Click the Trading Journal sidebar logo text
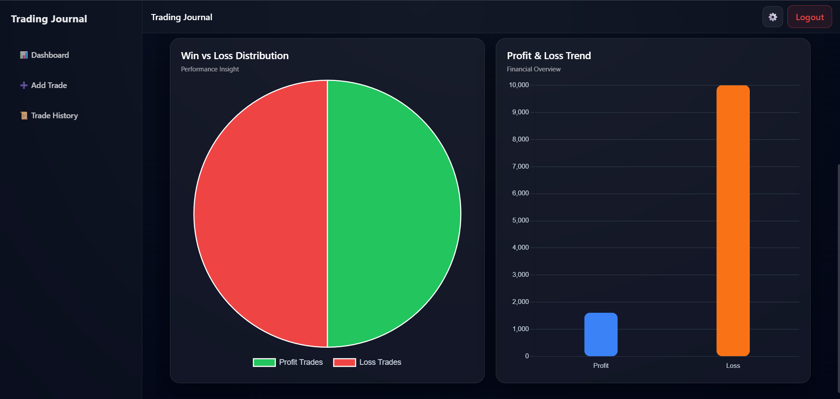This screenshot has width=840, height=399. tap(49, 19)
